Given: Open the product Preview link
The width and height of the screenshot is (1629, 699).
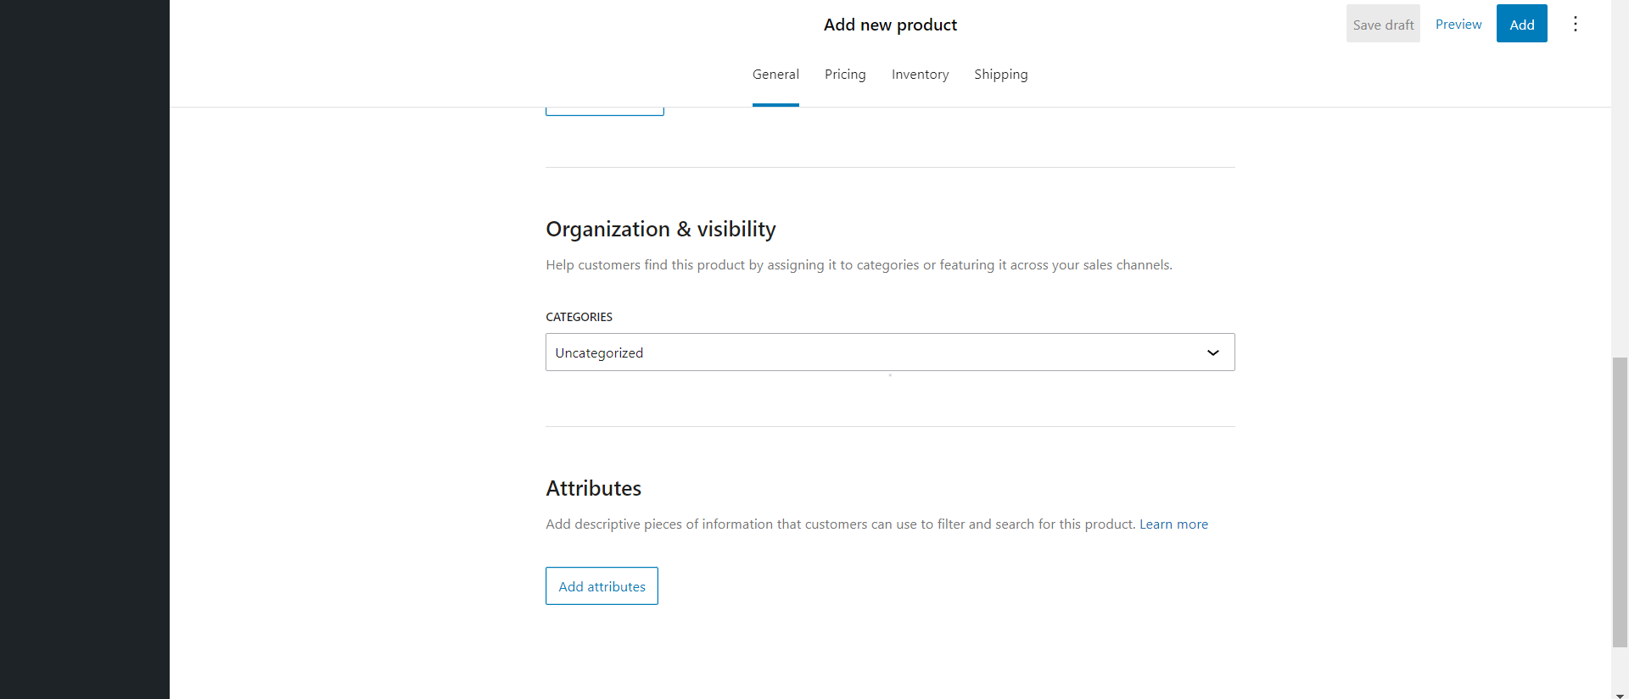Looking at the screenshot, I should pyautogui.click(x=1458, y=24).
